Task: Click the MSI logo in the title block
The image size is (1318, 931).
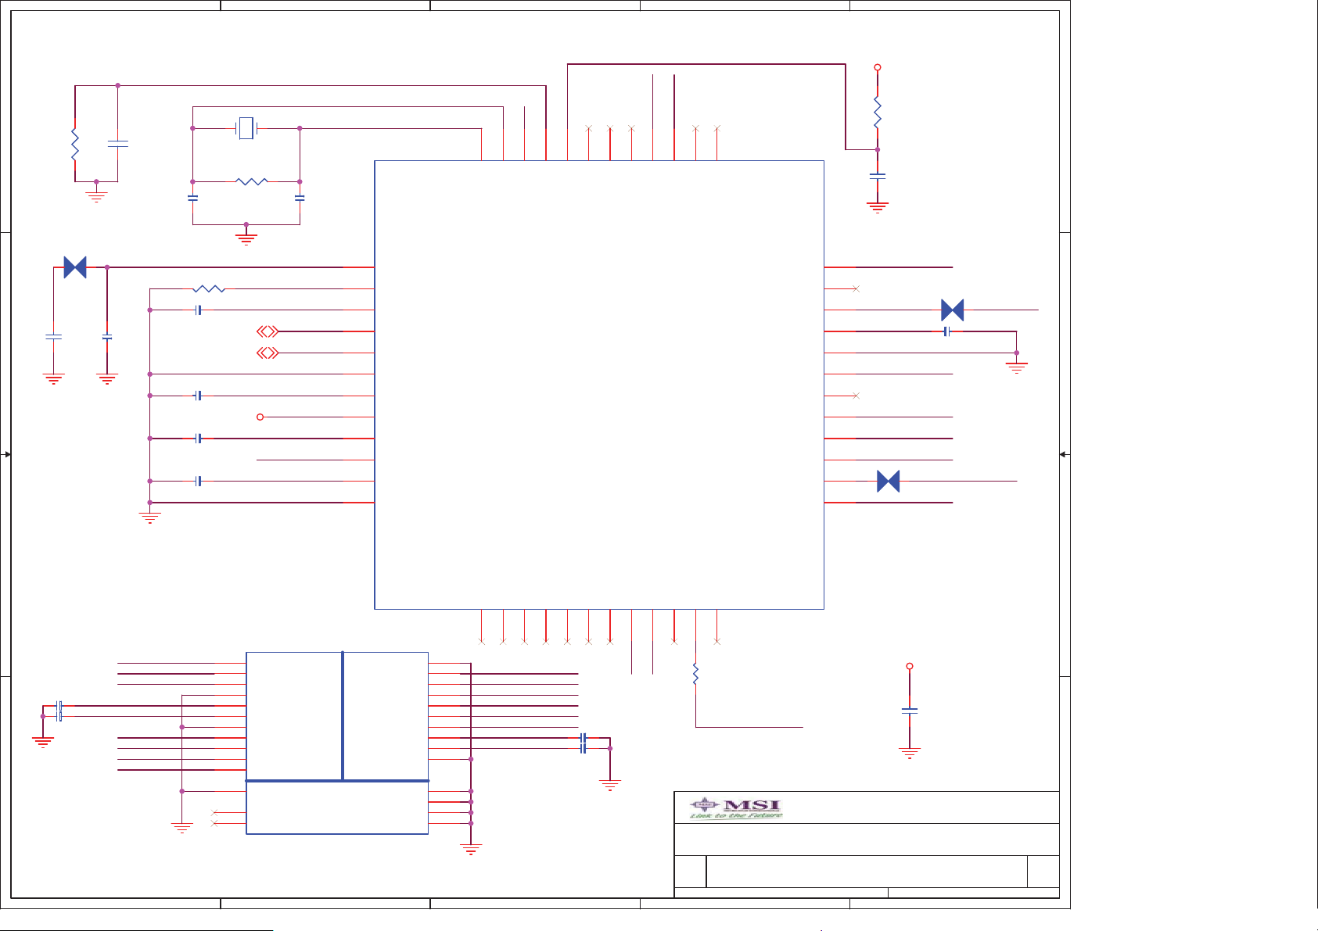Action: (x=735, y=808)
